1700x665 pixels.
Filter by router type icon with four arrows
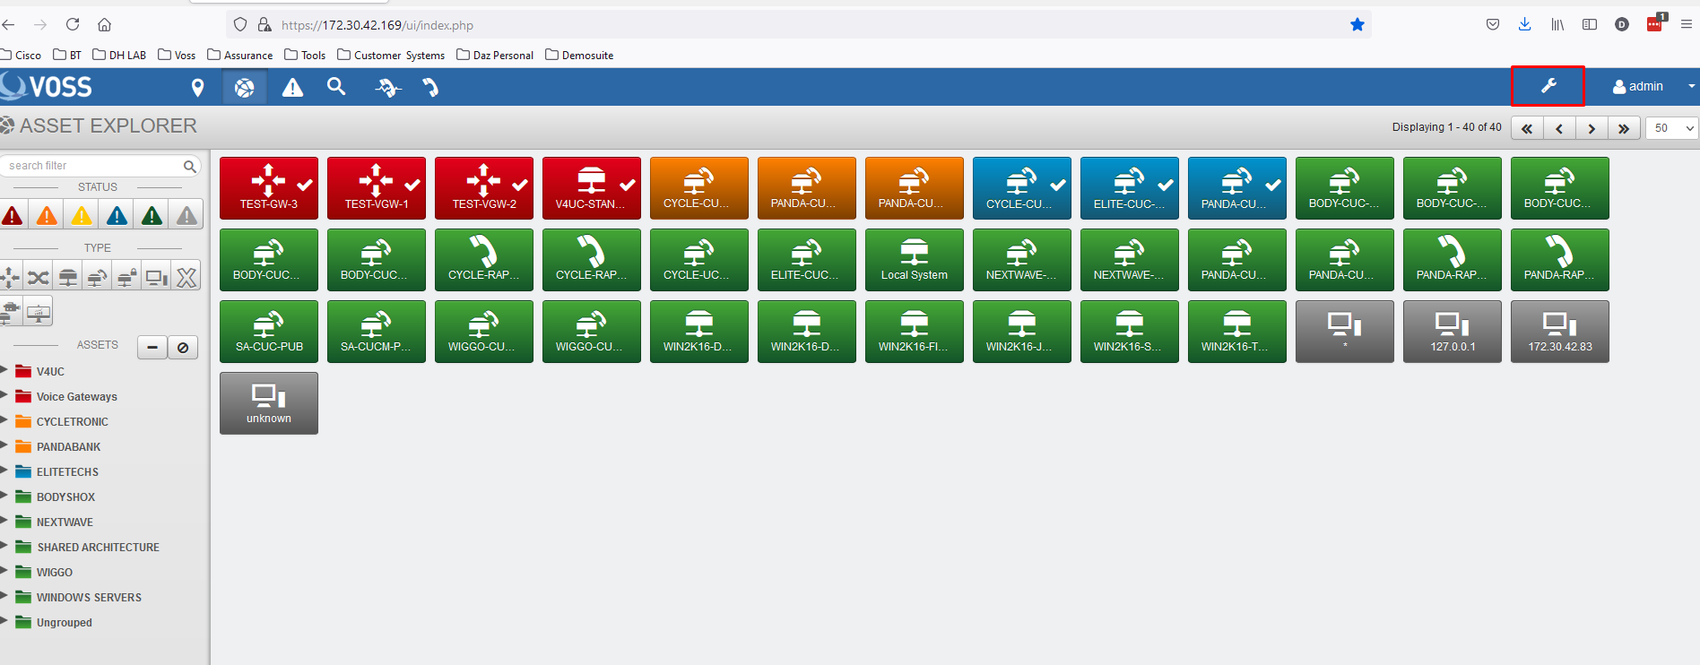(x=11, y=277)
